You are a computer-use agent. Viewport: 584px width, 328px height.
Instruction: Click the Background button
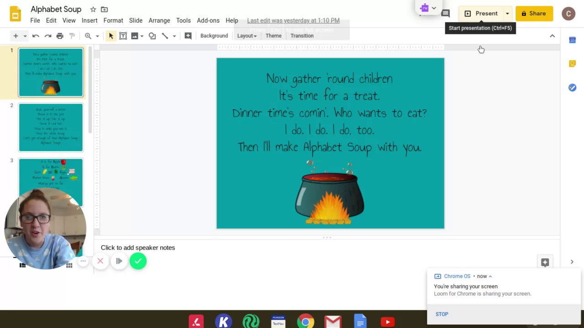[x=214, y=36]
